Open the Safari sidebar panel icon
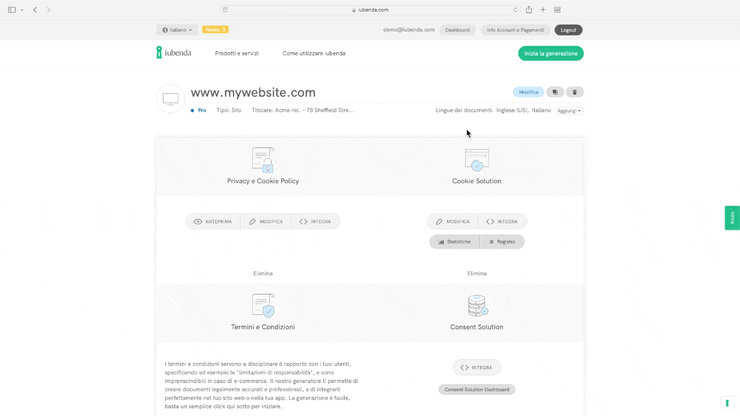 [12, 10]
